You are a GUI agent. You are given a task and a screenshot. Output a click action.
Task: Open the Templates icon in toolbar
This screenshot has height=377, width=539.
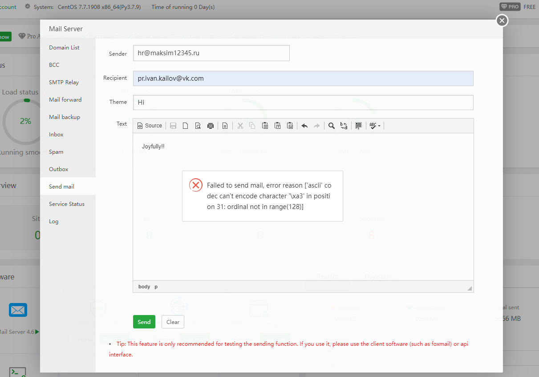tap(225, 126)
